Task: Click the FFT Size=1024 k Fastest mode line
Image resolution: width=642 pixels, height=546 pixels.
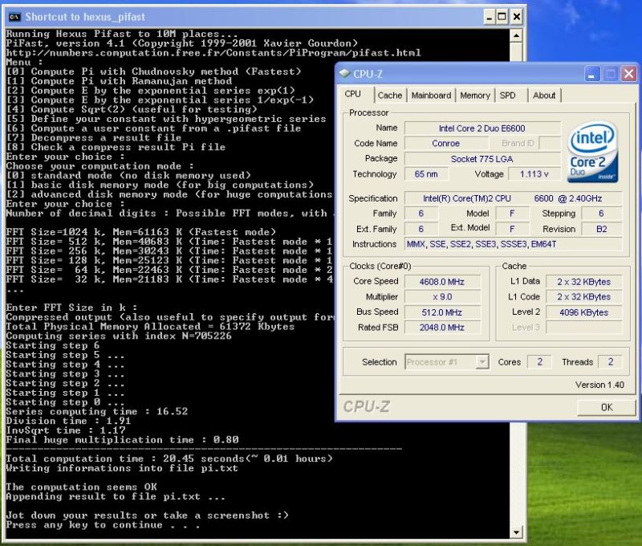Action: point(141,232)
